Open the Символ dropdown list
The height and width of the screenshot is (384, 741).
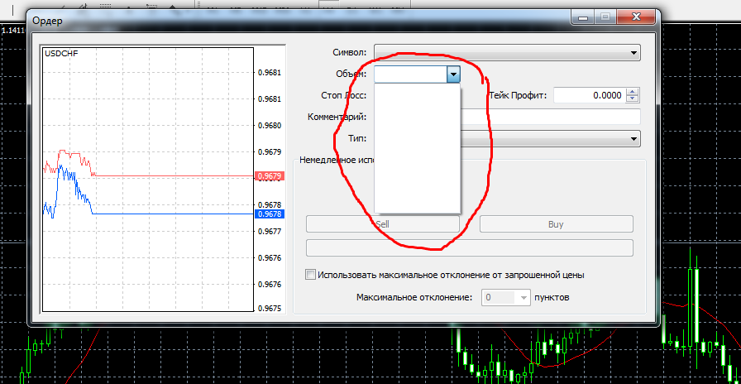(x=507, y=53)
